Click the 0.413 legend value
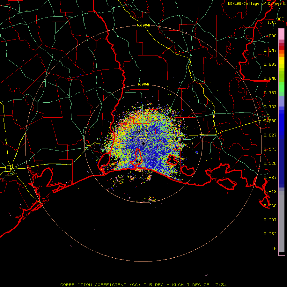The width and height of the screenshot is (287, 287). 270,192
